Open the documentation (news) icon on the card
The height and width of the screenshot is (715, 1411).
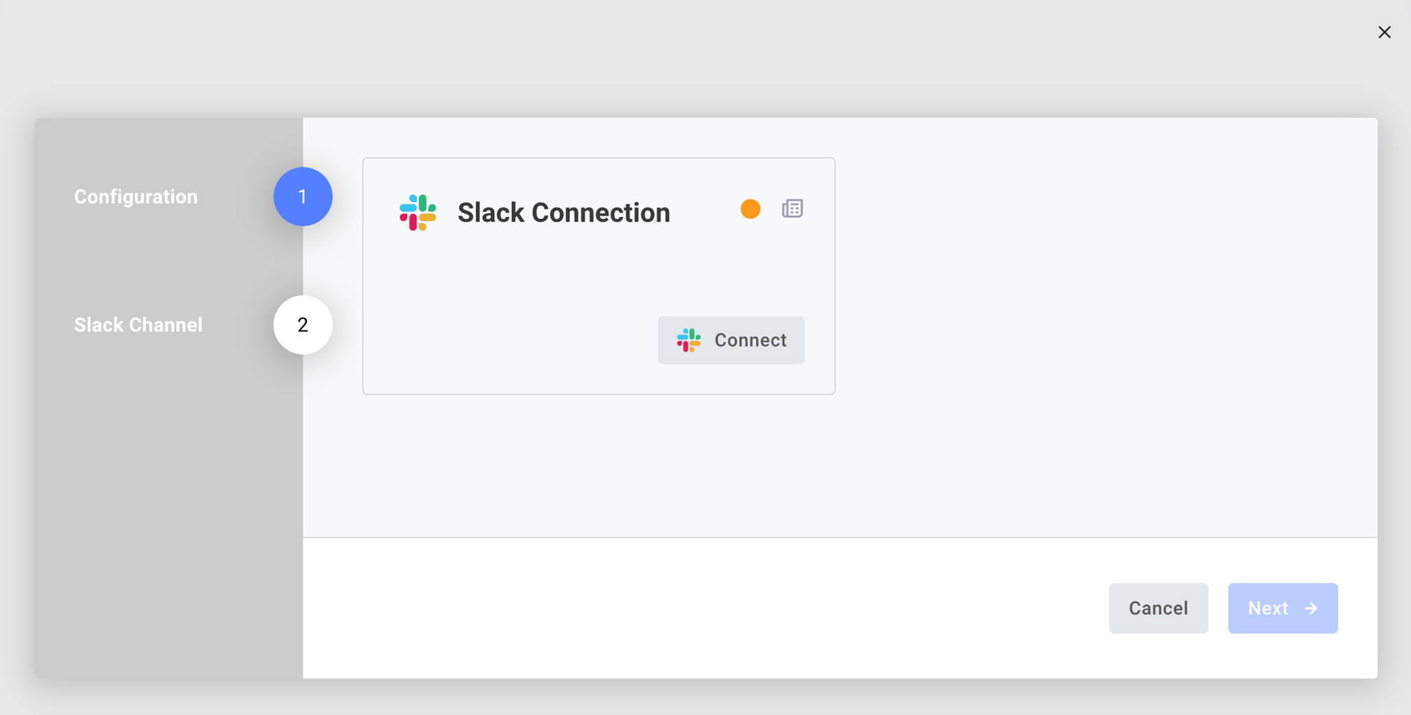(792, 208)
